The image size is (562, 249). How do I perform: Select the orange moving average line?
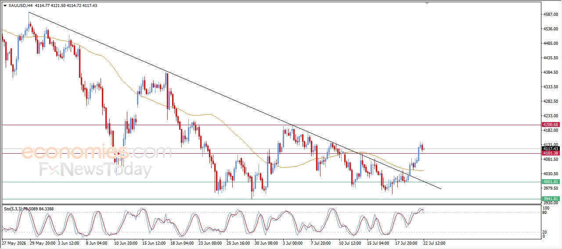(211, 115)
